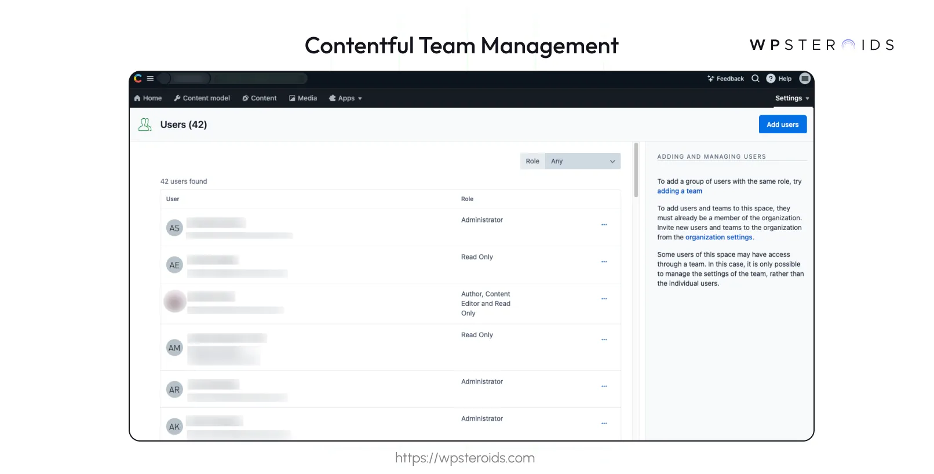Click the Feedback text button
The height and width of the screenshot is (474, 934).
tap(730, 79)
